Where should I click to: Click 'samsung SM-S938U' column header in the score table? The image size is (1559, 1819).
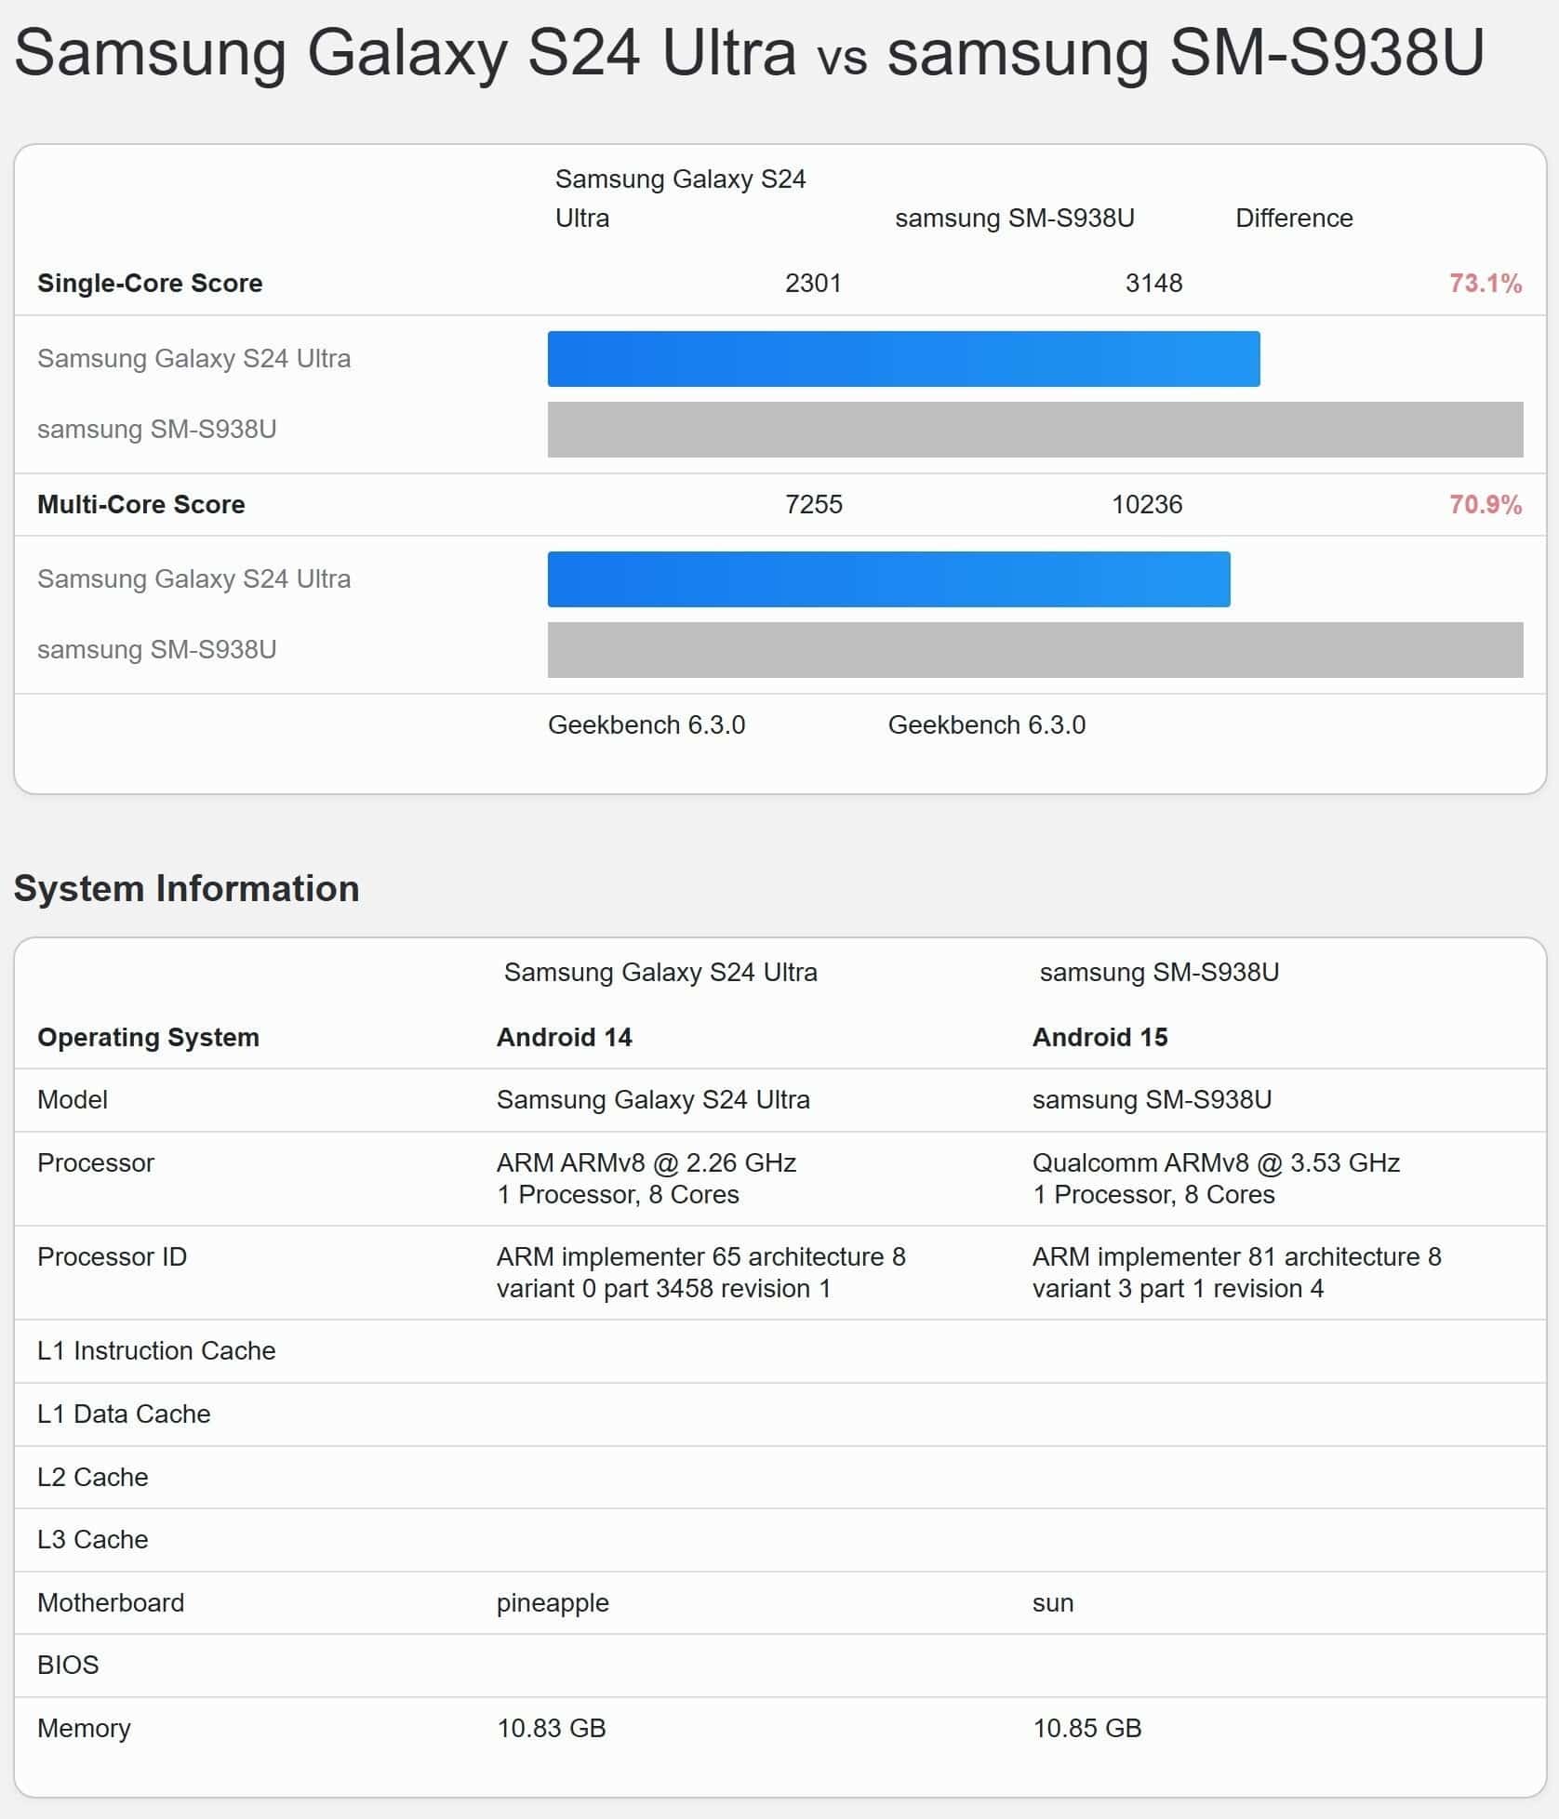coord(1015,218)
